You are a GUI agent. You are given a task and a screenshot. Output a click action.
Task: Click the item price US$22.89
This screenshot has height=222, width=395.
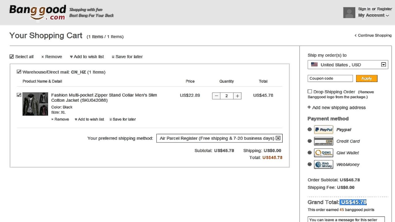[x=190, y=95]
